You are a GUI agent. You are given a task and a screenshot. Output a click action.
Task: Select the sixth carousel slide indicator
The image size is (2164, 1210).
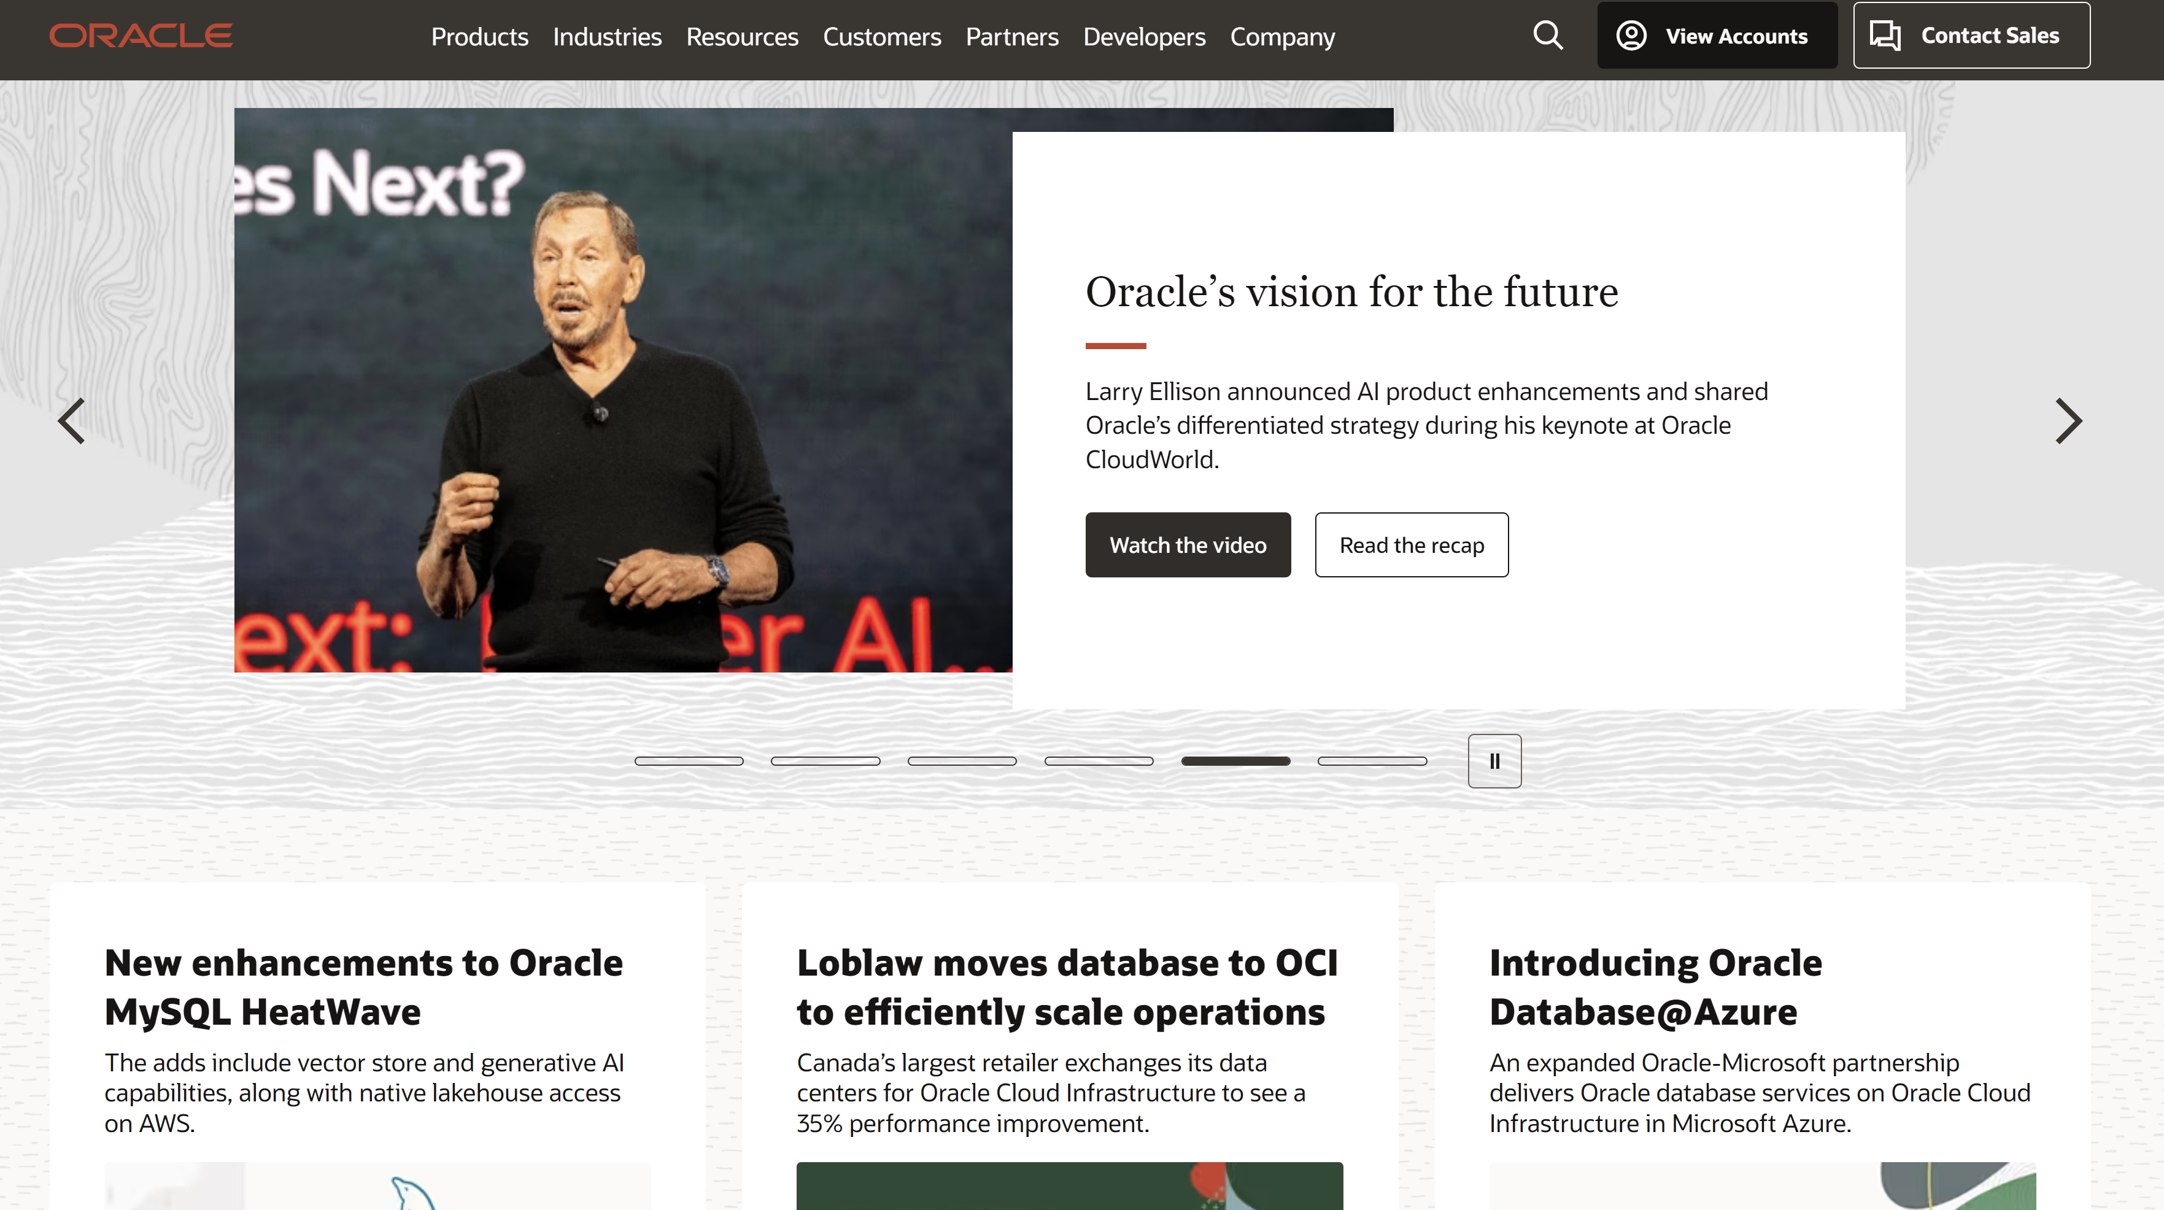click(1372, 761)
